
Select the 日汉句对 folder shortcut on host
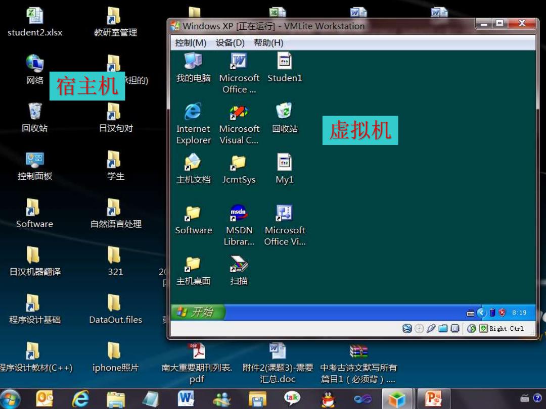point(116,118)
